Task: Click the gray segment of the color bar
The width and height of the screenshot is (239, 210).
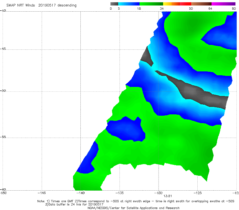Action: point(114,4)
